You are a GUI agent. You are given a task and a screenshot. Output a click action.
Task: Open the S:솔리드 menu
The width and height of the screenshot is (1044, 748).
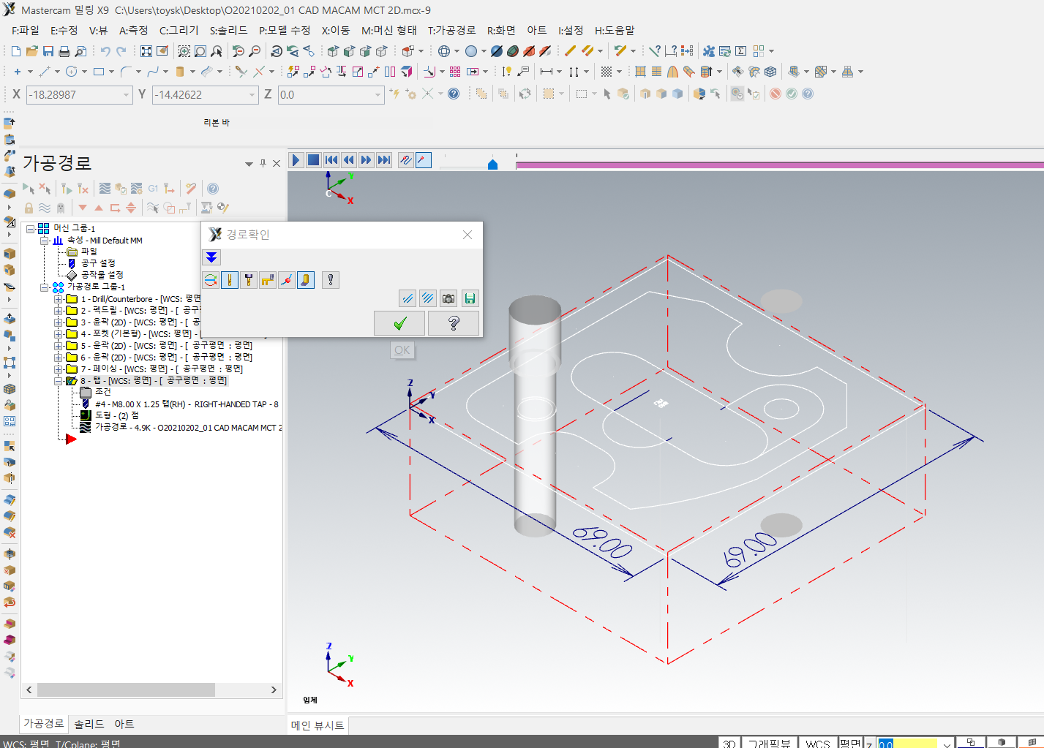[x=229, y=30]
